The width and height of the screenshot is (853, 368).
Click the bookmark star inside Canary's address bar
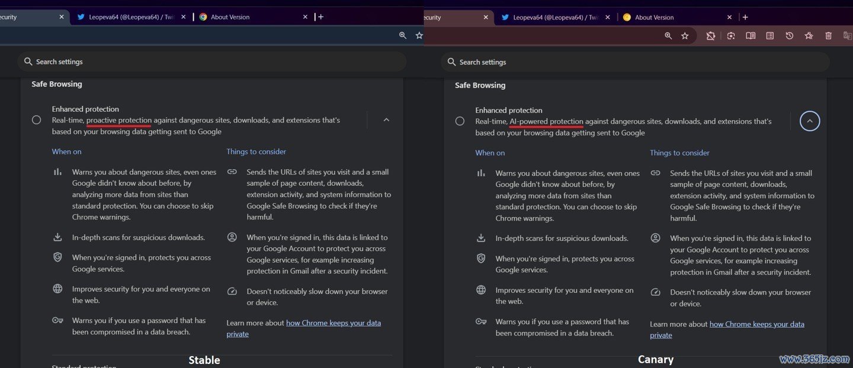(x=685, y=36)
